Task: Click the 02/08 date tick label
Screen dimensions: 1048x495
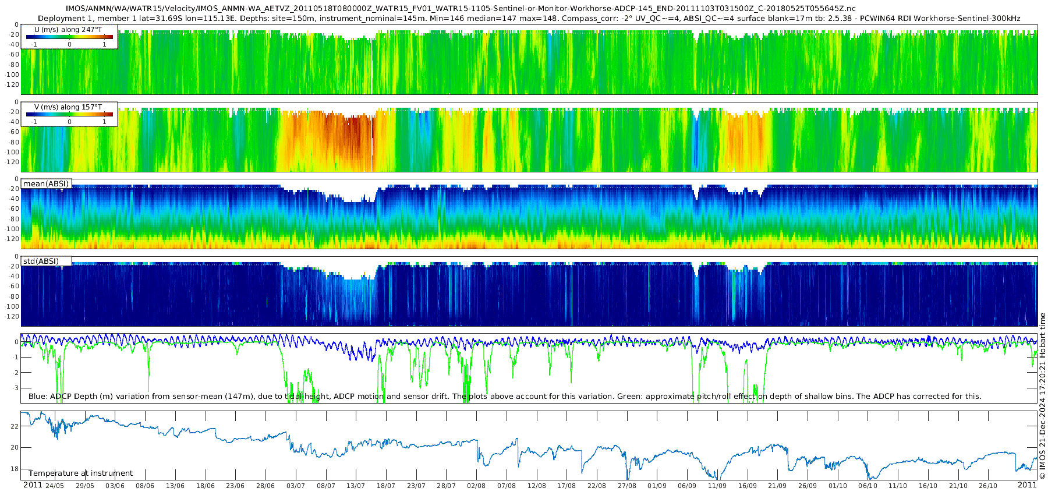Action: (476, 486)
